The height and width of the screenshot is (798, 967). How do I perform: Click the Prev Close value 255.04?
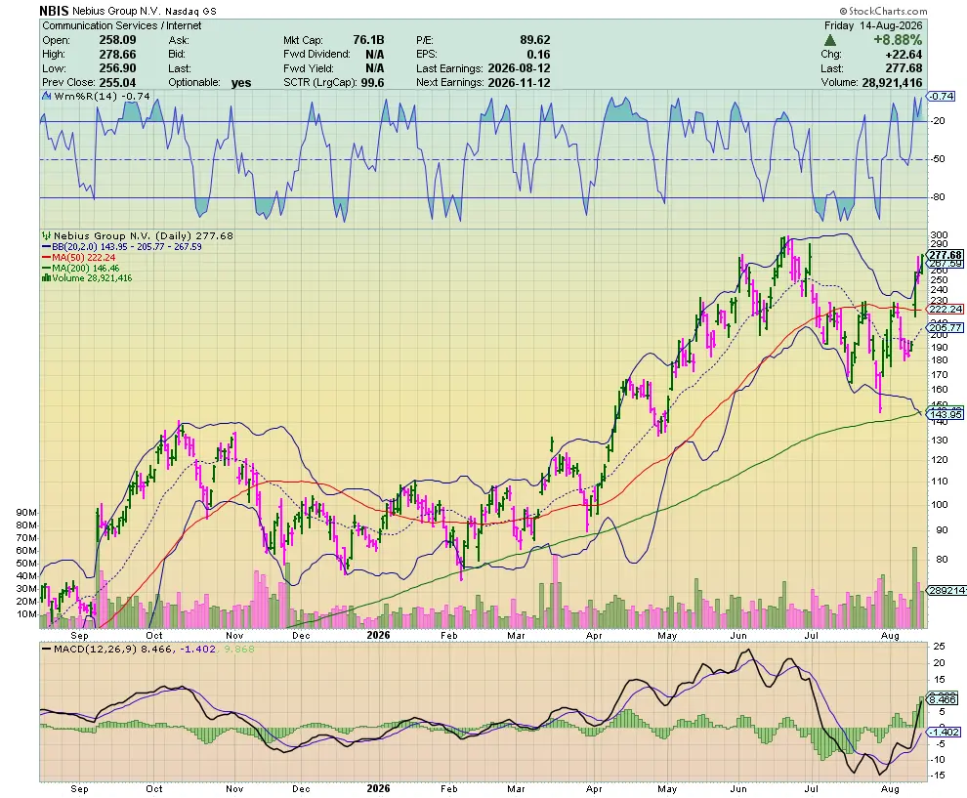point(118,83)
